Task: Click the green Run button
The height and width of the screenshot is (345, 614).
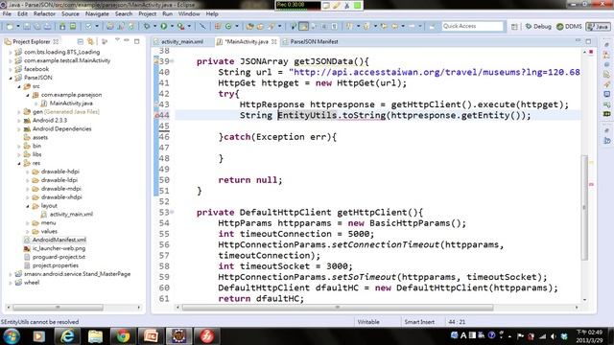Action: coord(164,27)
